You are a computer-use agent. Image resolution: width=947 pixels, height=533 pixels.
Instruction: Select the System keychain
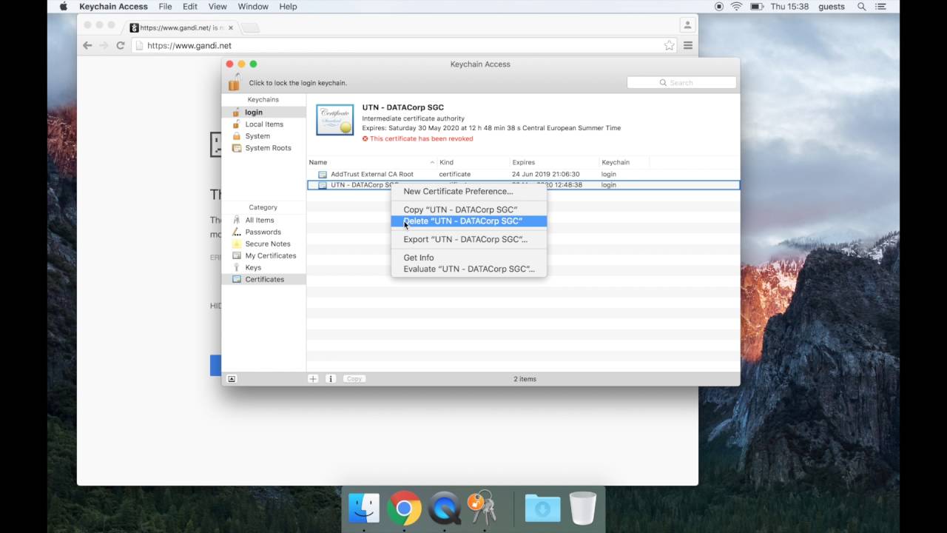[x=263, y=136]
